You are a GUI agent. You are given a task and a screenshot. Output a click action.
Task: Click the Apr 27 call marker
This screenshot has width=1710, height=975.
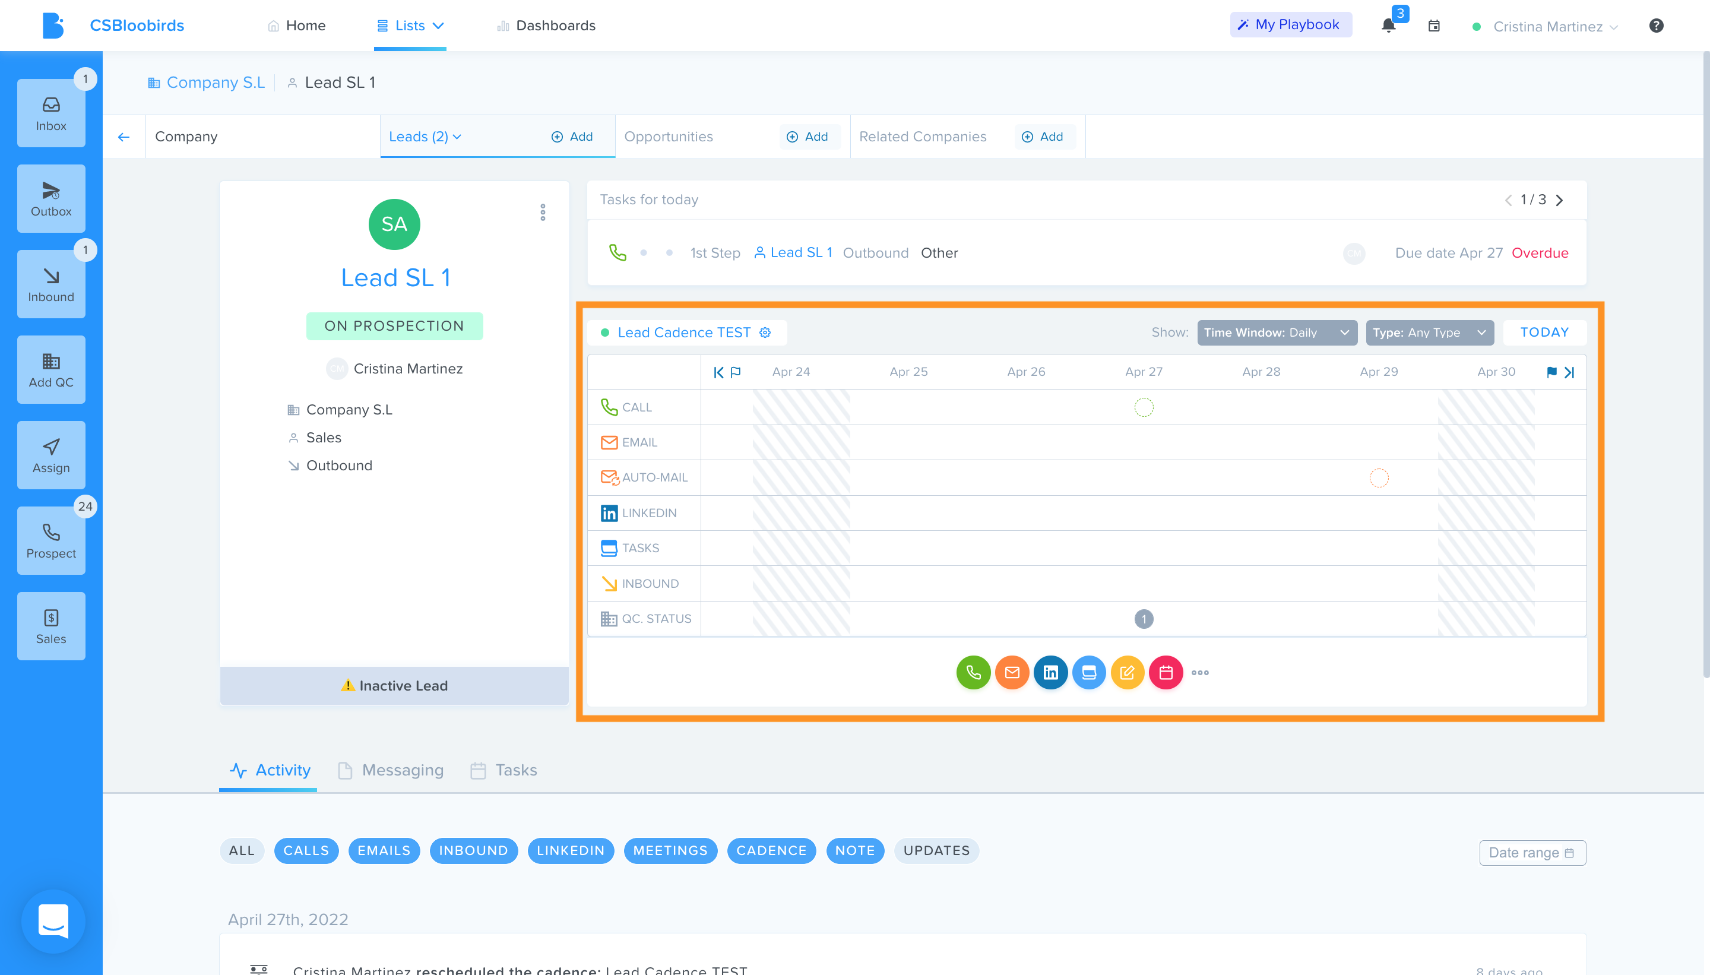click(x=1144, y=407)
